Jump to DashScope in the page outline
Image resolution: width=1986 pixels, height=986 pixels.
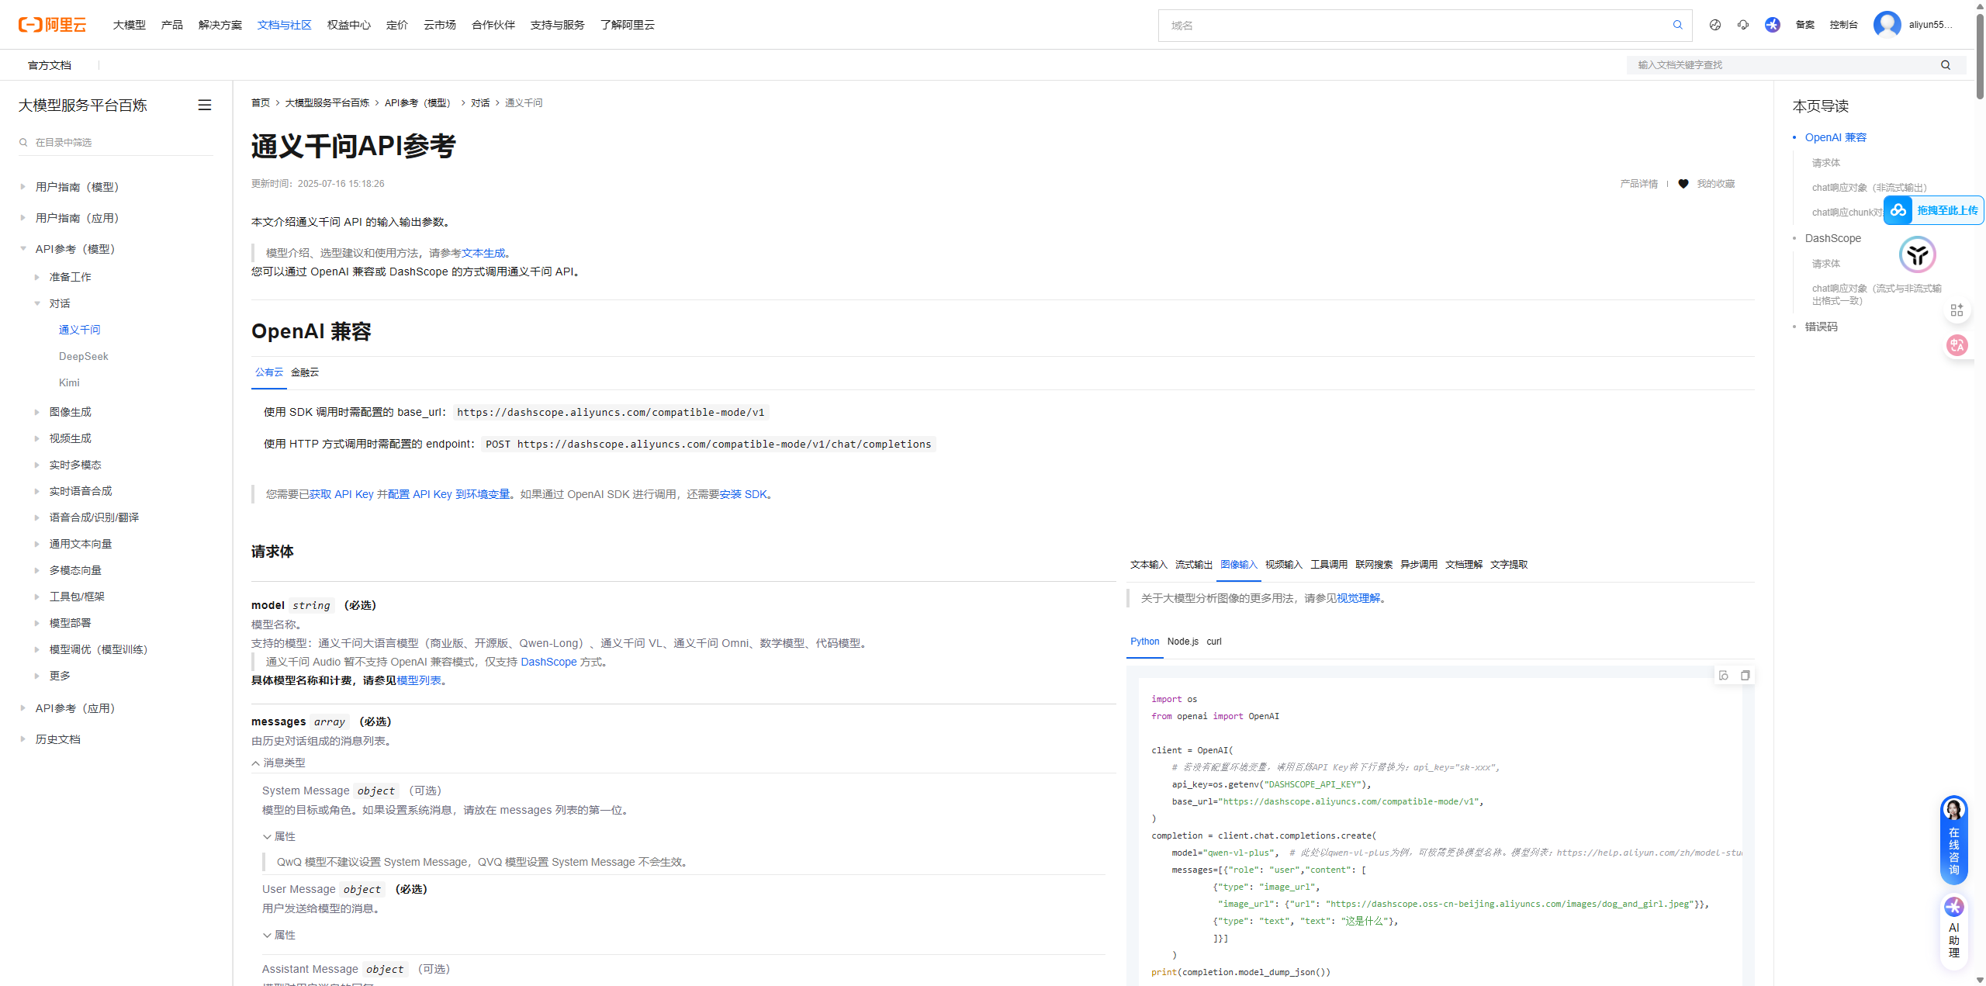[1833, 238]
